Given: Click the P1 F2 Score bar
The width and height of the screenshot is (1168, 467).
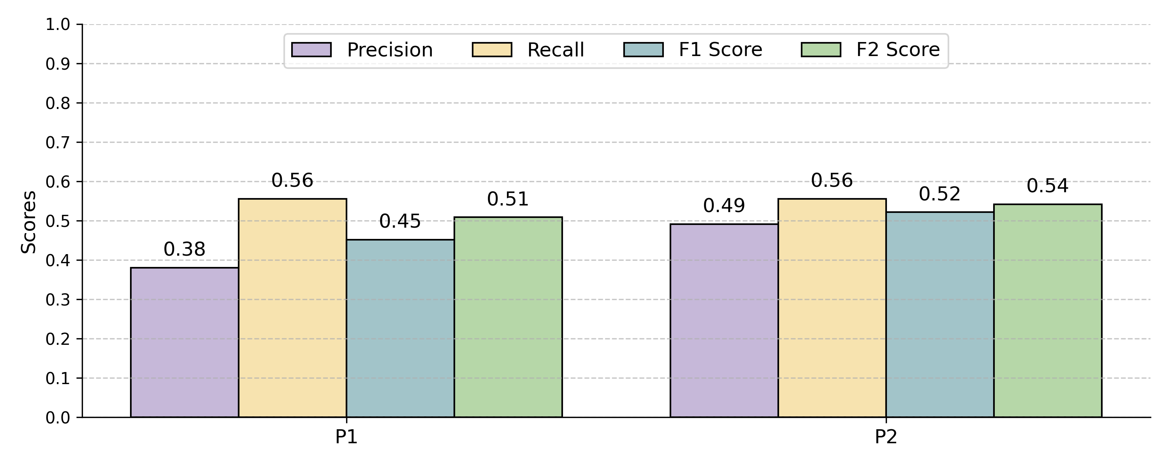Looking at the screenshot, I should click(x=508, y=318).
